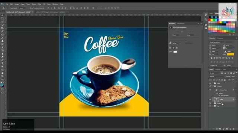
Task: Open the Window menu
Action: pyautogui.click(x=55, y=4)
